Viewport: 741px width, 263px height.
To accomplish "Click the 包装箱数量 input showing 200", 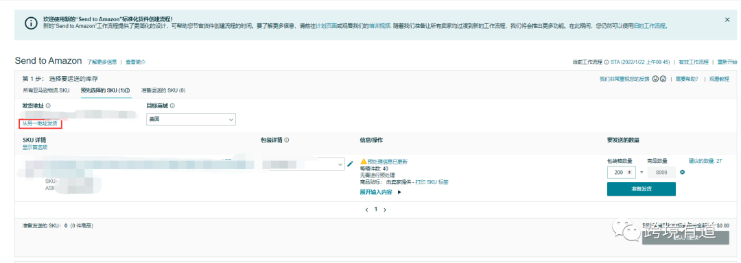I will click(x=622, y=173).
